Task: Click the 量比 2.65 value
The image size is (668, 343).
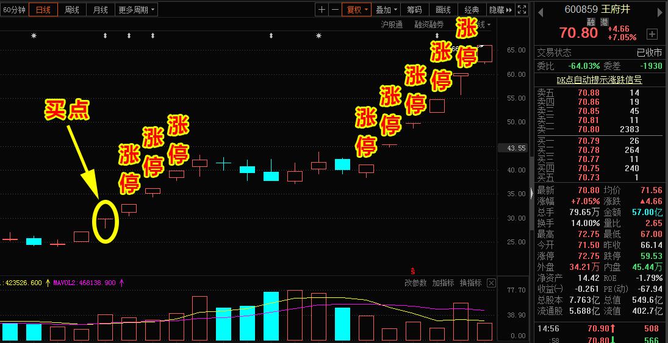Action: pos(654,223)
